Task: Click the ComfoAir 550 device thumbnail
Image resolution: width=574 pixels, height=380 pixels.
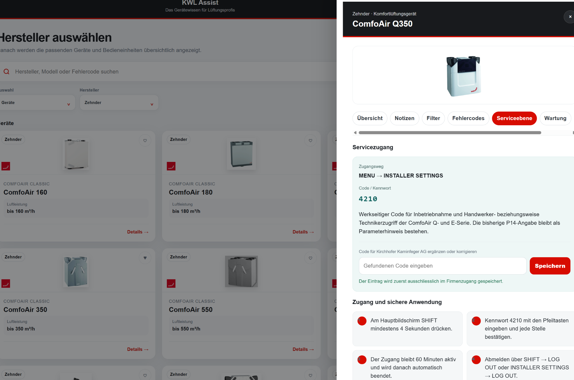Action: 241,271
